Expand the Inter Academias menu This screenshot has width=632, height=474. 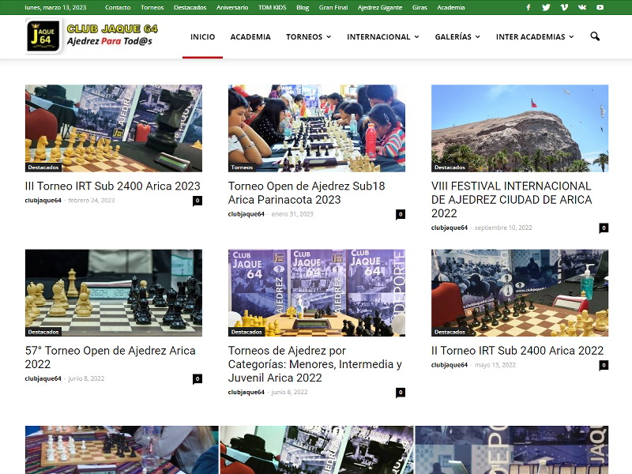click(535, 36)
